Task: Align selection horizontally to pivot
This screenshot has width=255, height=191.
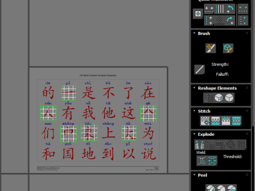Action: (209, 9)
